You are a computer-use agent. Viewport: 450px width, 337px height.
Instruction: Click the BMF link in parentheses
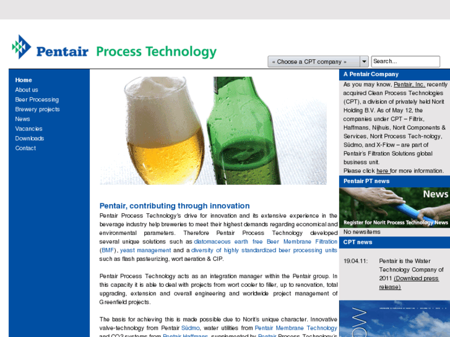[108, 250]
